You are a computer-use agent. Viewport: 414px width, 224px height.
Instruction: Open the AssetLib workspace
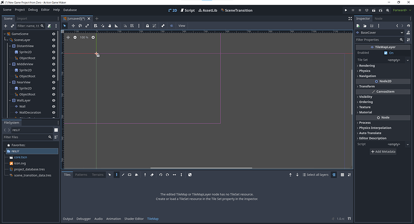(x=208, y=10)
